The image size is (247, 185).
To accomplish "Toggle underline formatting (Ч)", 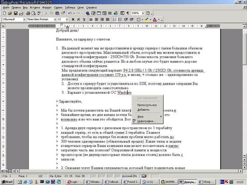I will [x=84, y=20].
